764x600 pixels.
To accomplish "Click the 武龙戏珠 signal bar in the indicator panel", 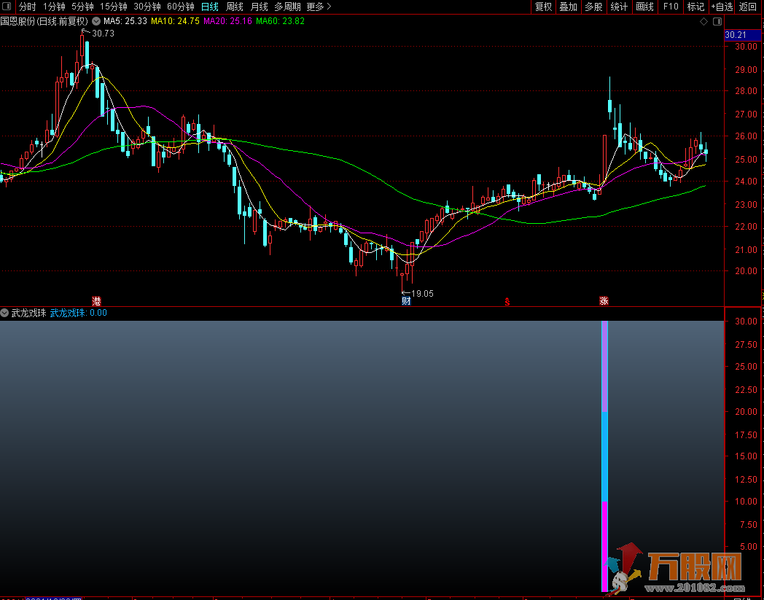I will point(604,456).
